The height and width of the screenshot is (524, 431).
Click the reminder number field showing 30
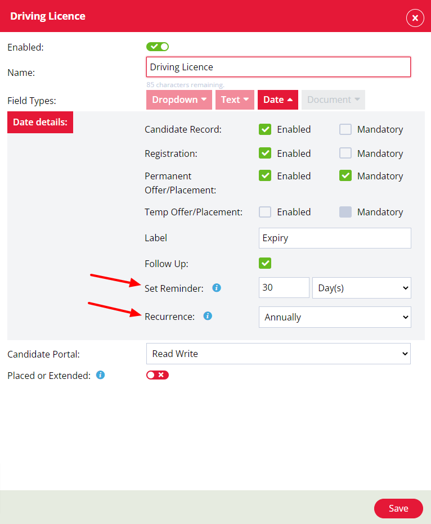pos(284,287)
